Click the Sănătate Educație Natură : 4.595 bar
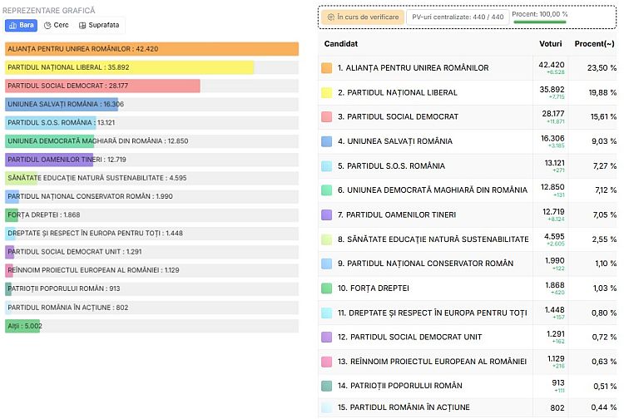This screenshot has width=624, height=419. click(x=21, y=178)
